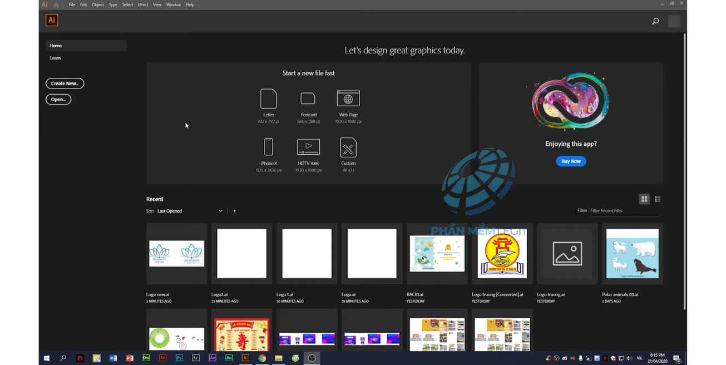Screen dimensions: 726x365
Task: Open the Logo truong.ai thumbnail
Action: coord(567,254)
